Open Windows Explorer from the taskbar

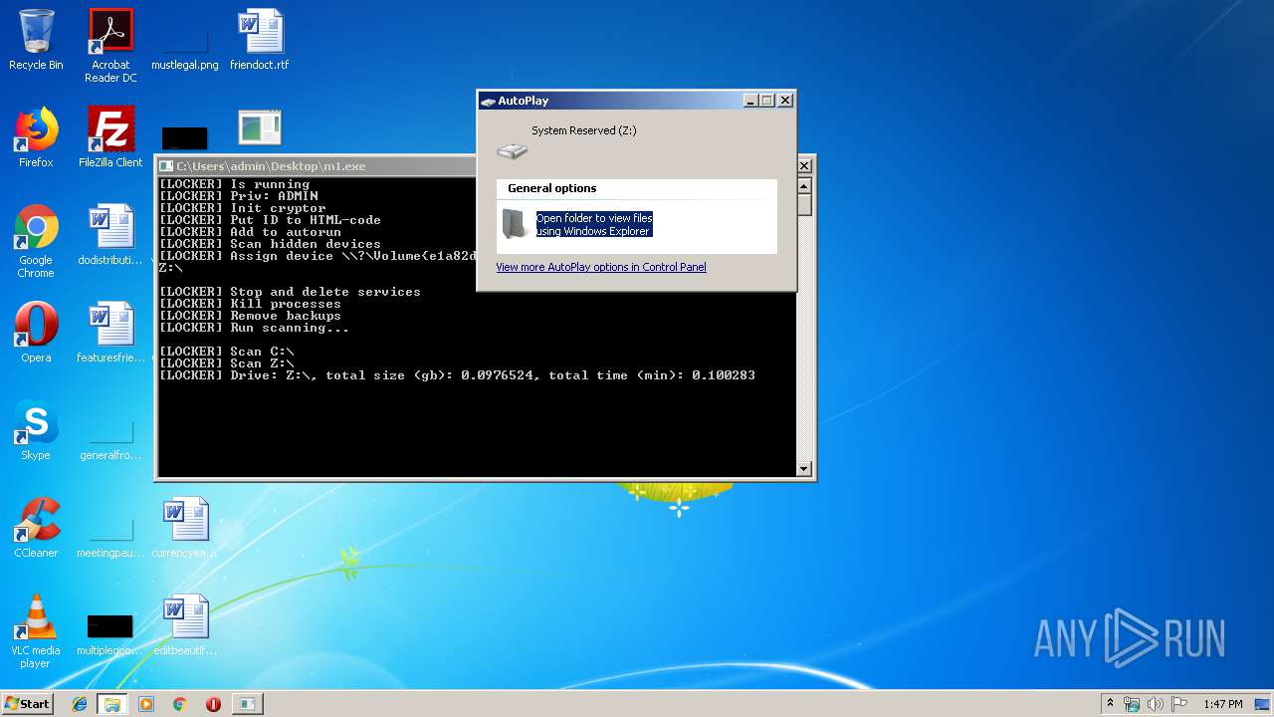[112, 704]
